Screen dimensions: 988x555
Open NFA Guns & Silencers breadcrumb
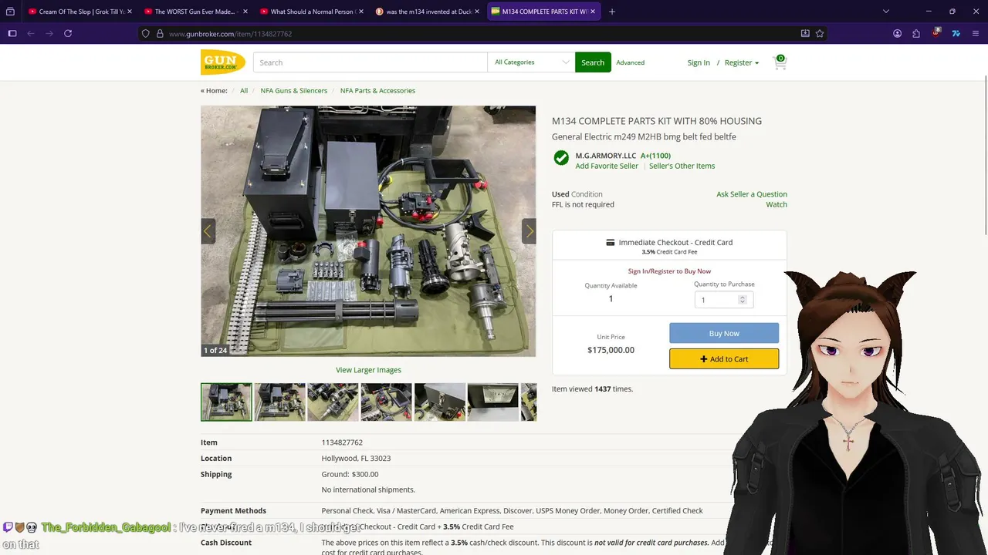tap(294, 90)
